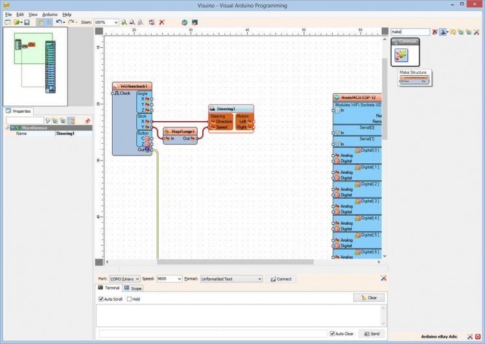
Task: Clear the component search filter icon
Action: coord(435,31)
